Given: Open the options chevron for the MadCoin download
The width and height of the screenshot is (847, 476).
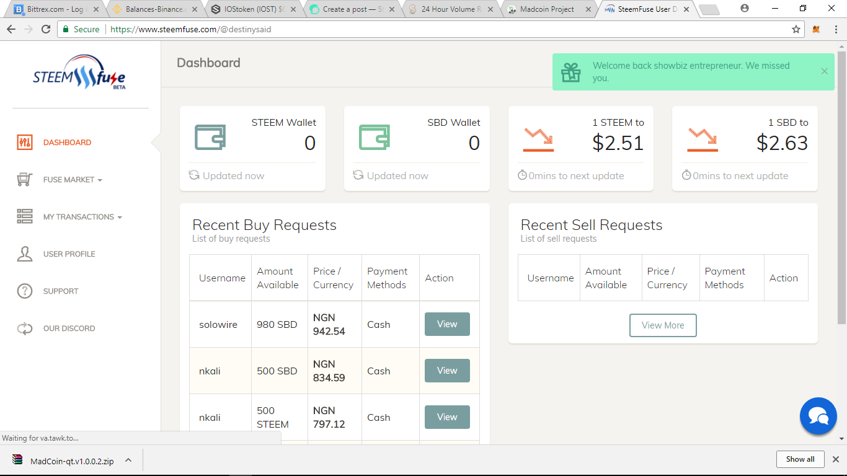Looking at the screenshot, I should point(128,461).
